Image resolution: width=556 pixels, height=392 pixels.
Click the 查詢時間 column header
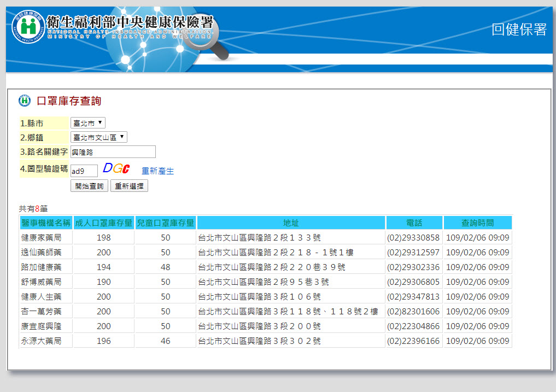click(478, 223)
